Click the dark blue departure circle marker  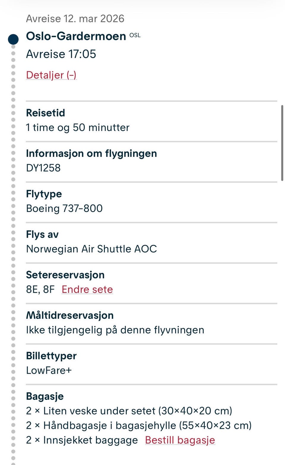point(13,39)
